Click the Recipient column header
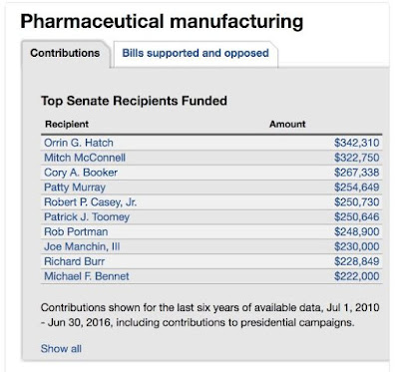399x372 pixels. pos(67,124)
